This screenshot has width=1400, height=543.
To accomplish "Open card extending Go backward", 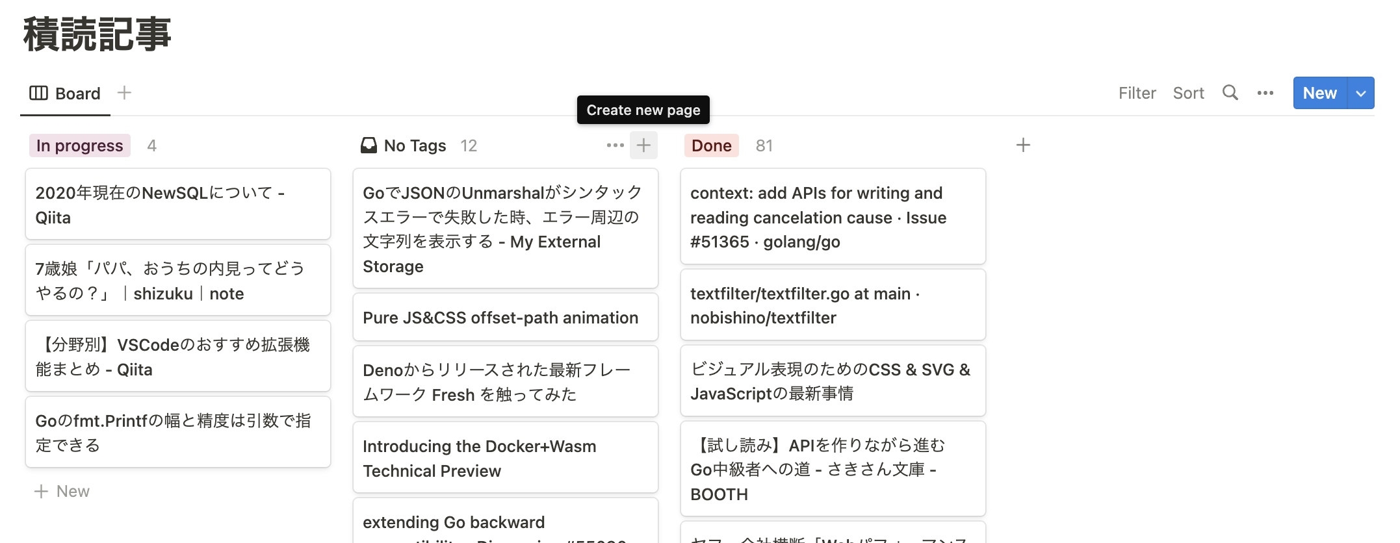I will pyautogui.click(x=506, y=522).
